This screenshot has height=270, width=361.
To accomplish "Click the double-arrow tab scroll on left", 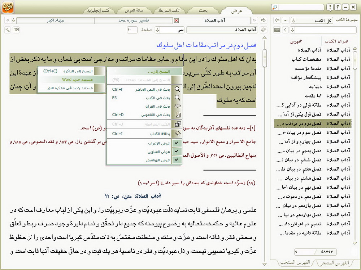I will (x=8, y=21).
